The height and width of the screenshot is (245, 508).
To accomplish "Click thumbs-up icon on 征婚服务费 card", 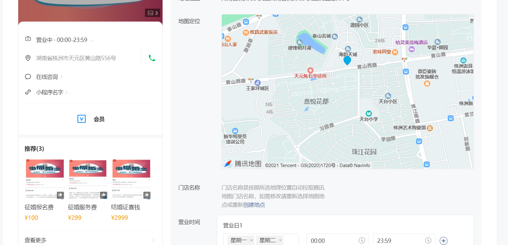I will 104,195.
